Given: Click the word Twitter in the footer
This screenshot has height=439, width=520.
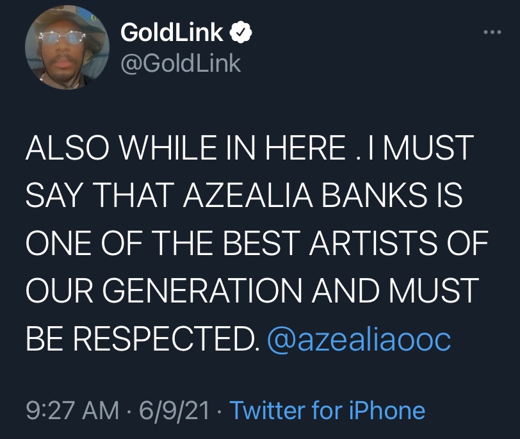Looking at the screenshot, I should (x=268, y=410).
